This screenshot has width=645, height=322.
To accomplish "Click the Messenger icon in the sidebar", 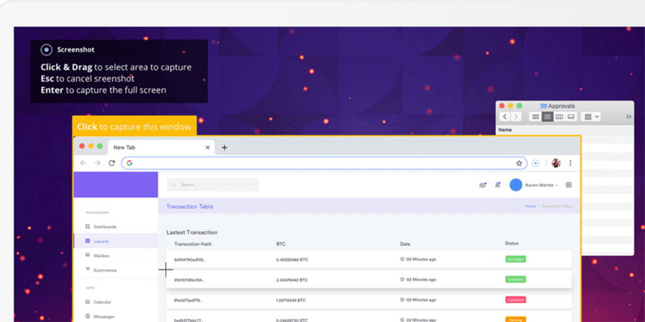I will [88, 316].
